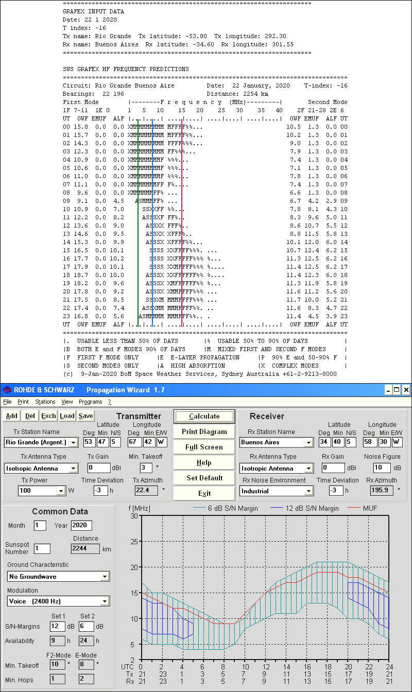Image resolution: width=412 pixels, height=692 pixels.
Task: Click the Tx longitude degrees field
Action: click(x=134, y=442)
